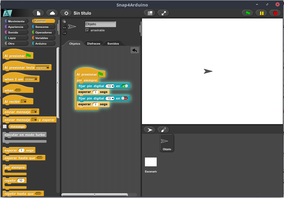The image size is (284, 198).
Task: Switch to fullscreen presentation mode
Action: coord(163,13)
